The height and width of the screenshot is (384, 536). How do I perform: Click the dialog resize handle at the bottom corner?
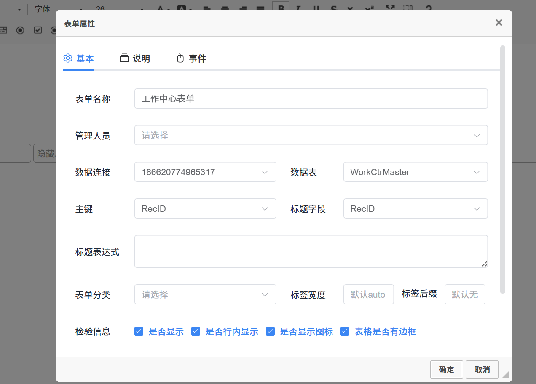[505, 374]
